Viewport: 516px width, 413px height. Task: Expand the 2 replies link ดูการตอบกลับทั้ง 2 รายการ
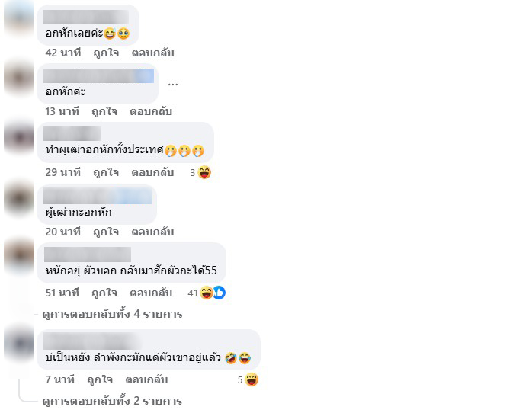112,401
